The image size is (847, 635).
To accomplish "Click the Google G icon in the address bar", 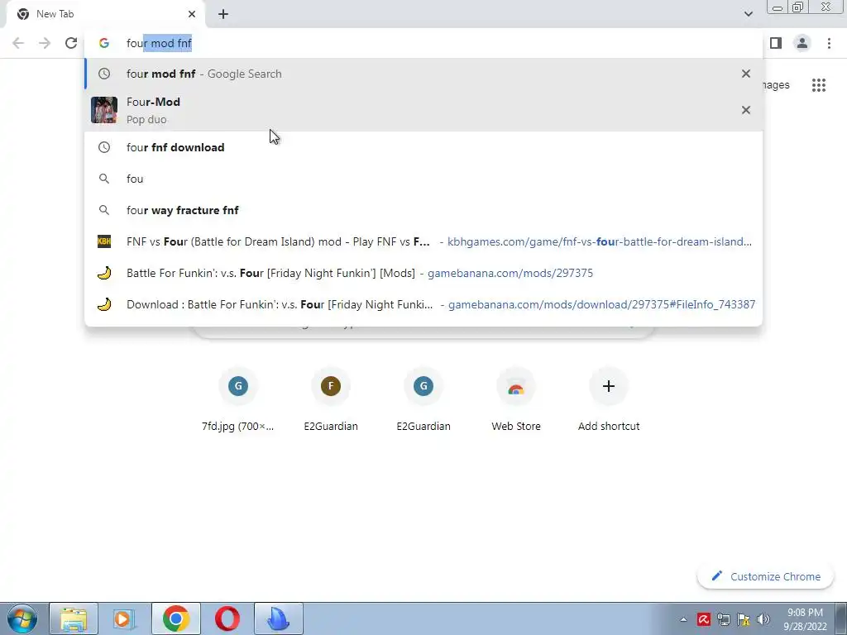I will click(x=104, y=43).
